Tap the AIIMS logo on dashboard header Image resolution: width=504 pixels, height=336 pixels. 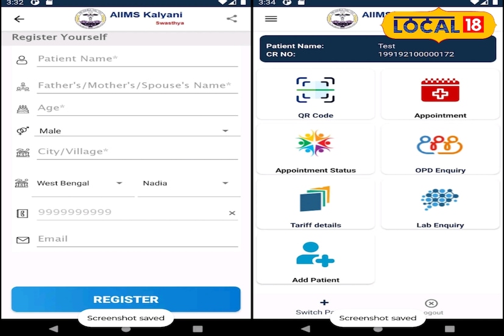(343, 19)
